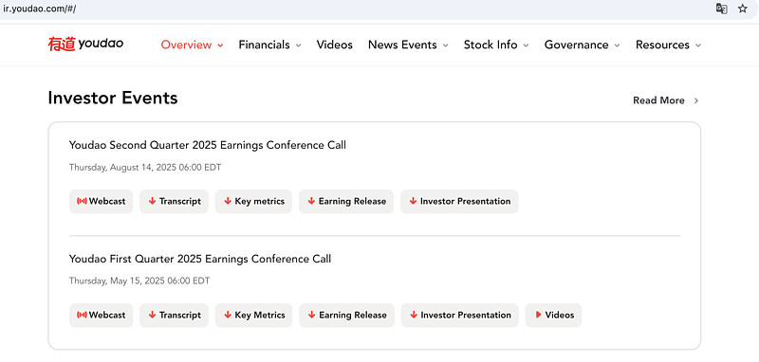Viewport: 759px width, 362px height.
Task: Download First Quarter Key Metrics
Action: [x=254, y=316]
